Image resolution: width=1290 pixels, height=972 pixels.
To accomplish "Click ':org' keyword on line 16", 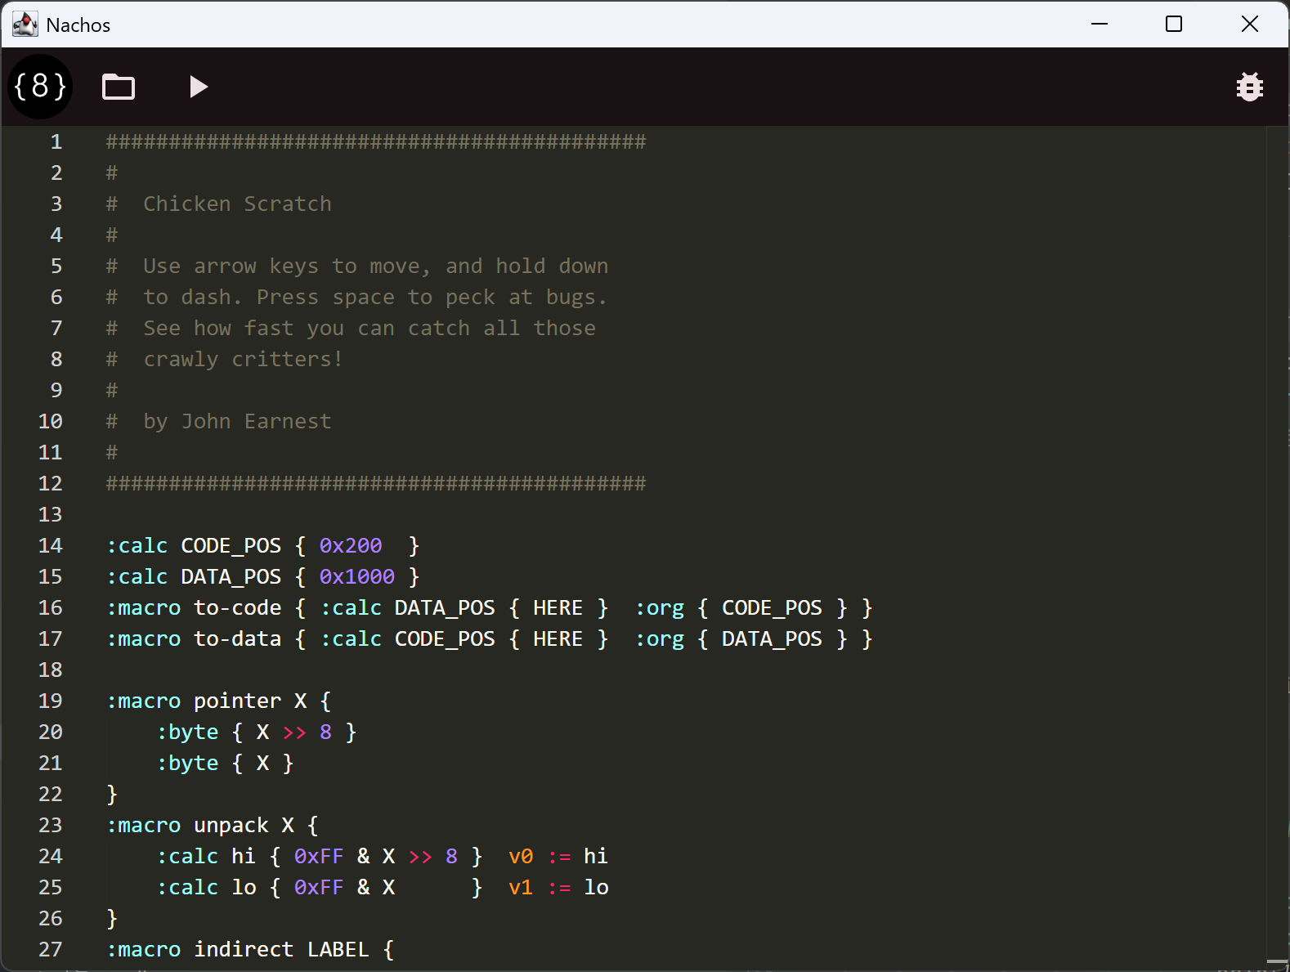I will pyautogui.click(x=660, y=608).
